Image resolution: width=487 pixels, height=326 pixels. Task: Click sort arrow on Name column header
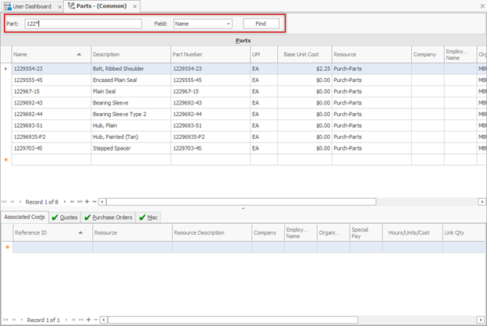79,55
